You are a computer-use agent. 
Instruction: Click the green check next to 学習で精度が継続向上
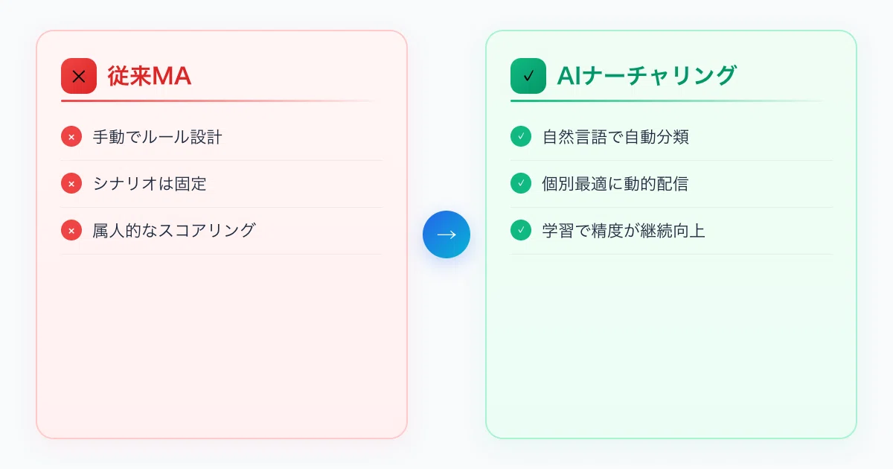click(x=521, y=230)
